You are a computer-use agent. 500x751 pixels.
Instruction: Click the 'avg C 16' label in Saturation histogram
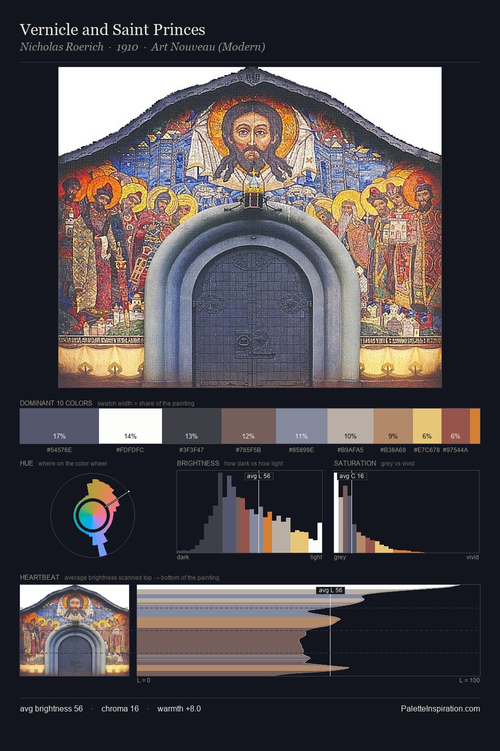point(351,476)
